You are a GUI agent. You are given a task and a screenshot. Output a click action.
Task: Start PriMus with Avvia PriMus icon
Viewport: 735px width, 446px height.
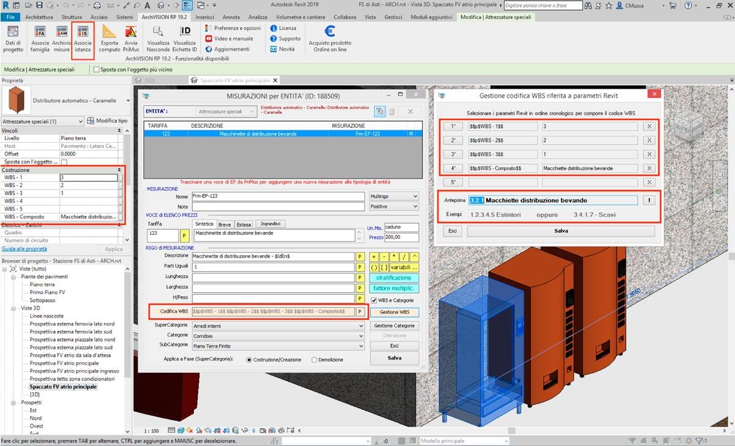pos(131,39)
